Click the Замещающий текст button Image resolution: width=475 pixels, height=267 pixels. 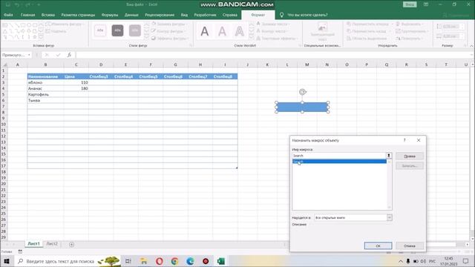(322, 31)
